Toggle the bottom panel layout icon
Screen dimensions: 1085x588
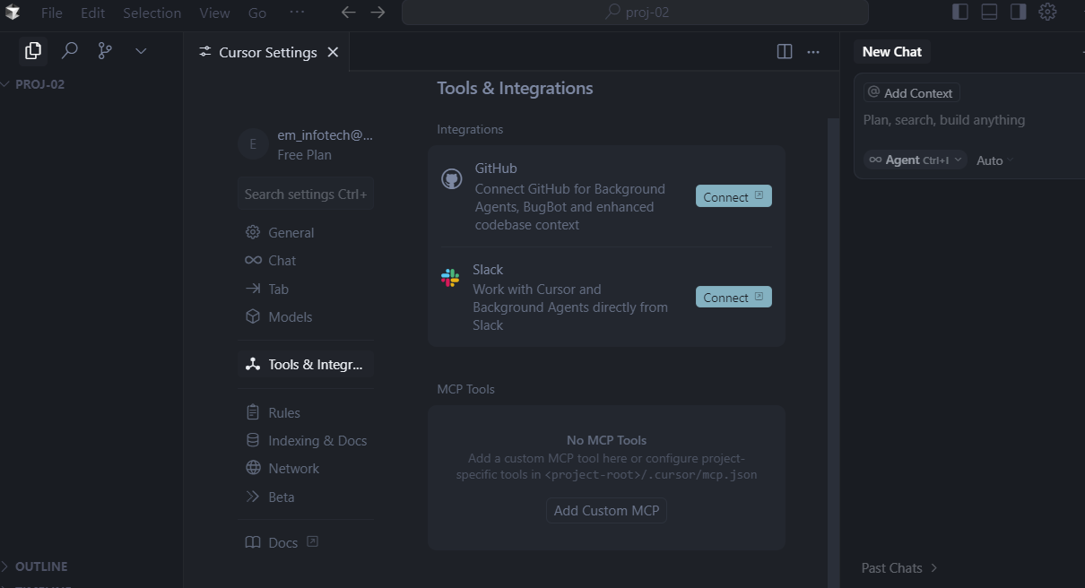(x=989, y=12)
